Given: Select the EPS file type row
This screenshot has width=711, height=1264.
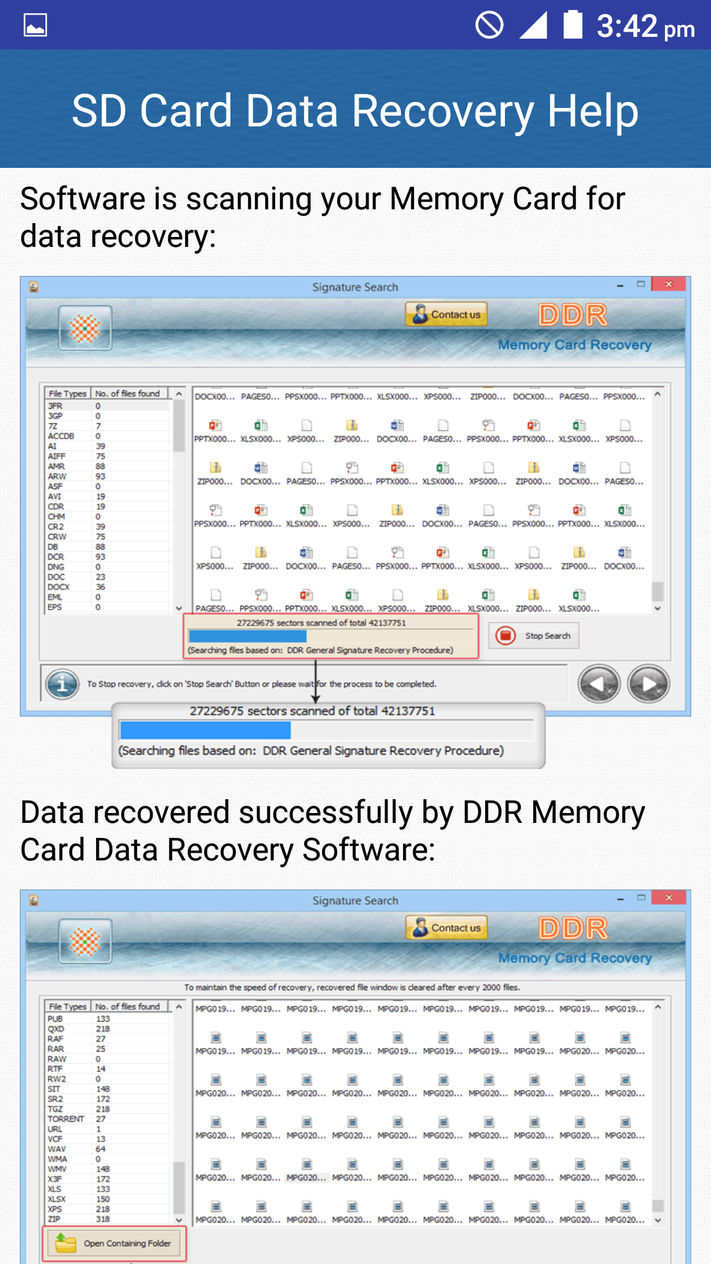Looking at the screenshot, I should 107,607.
